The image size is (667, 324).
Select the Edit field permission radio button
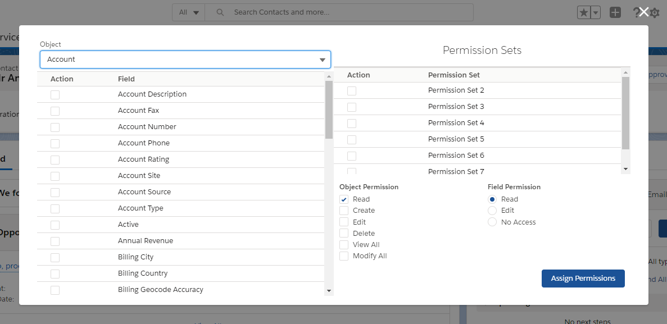click(x=492, y=210)
